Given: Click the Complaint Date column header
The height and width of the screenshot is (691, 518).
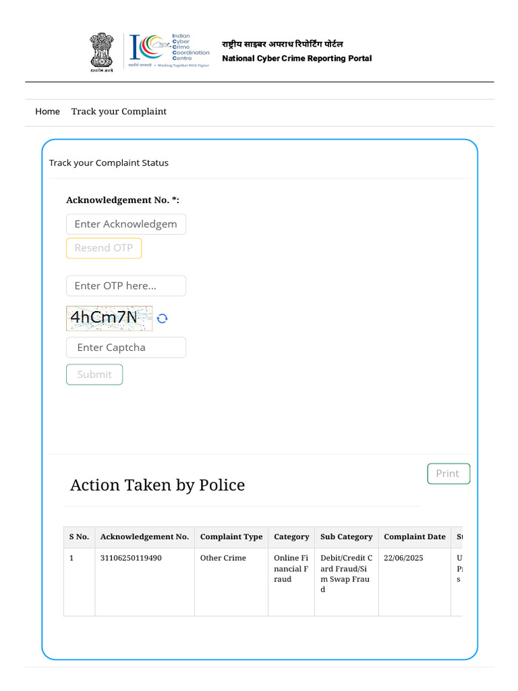Looking at the screenshot, I should tap(415, 536).
